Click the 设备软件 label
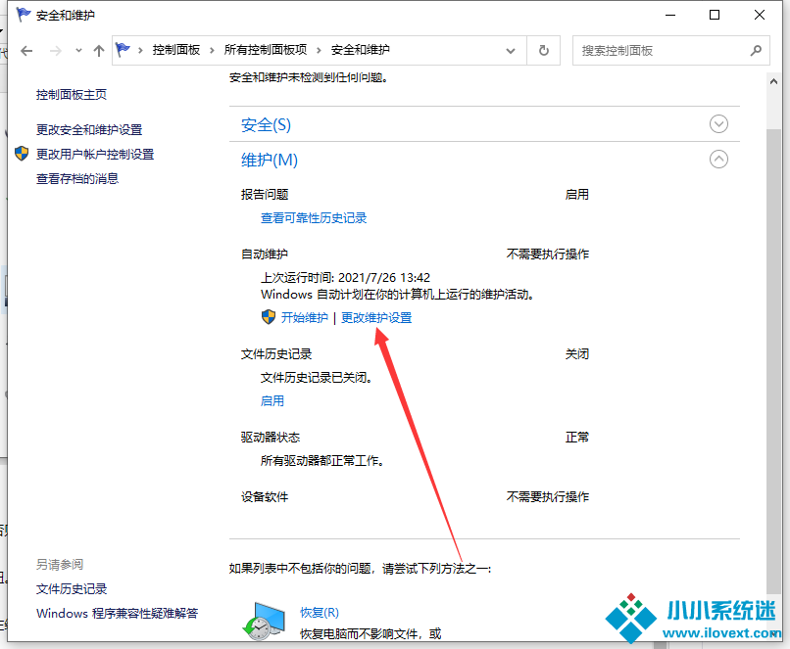Screen dimensions: 790x649 click(x=265, y=497)
